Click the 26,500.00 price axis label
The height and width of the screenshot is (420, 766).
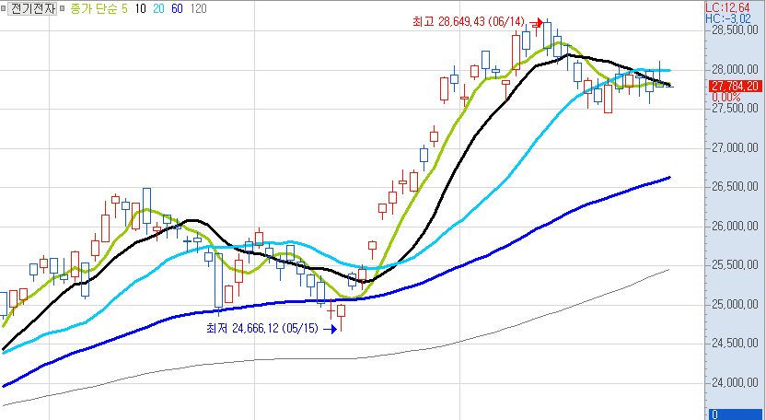click(736, 187)
